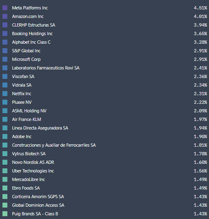The image size is (209, 219).
Task: Select ASML Holding NV name
Action: coord(29,111)
